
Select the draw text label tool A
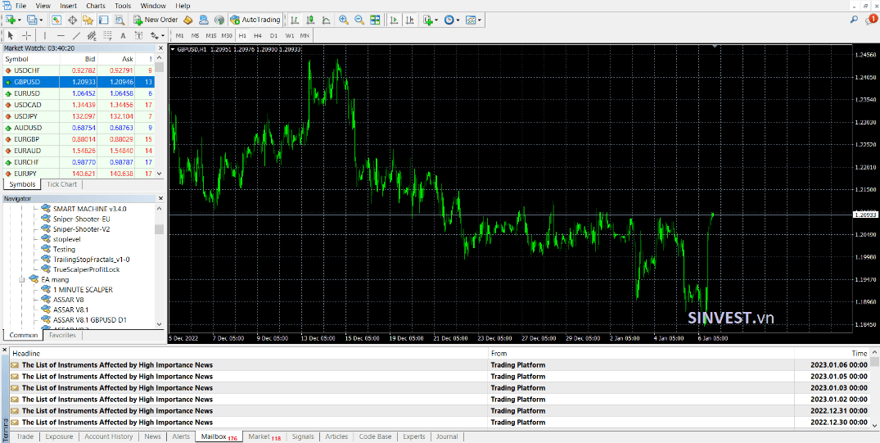(x=123, y=35)
